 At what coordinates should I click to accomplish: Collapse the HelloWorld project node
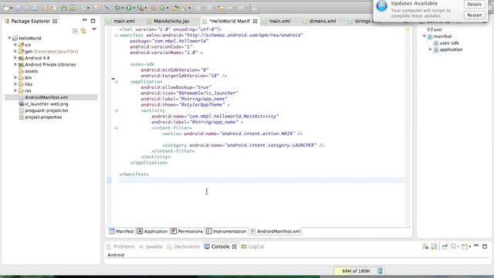(x=9, y=38)
